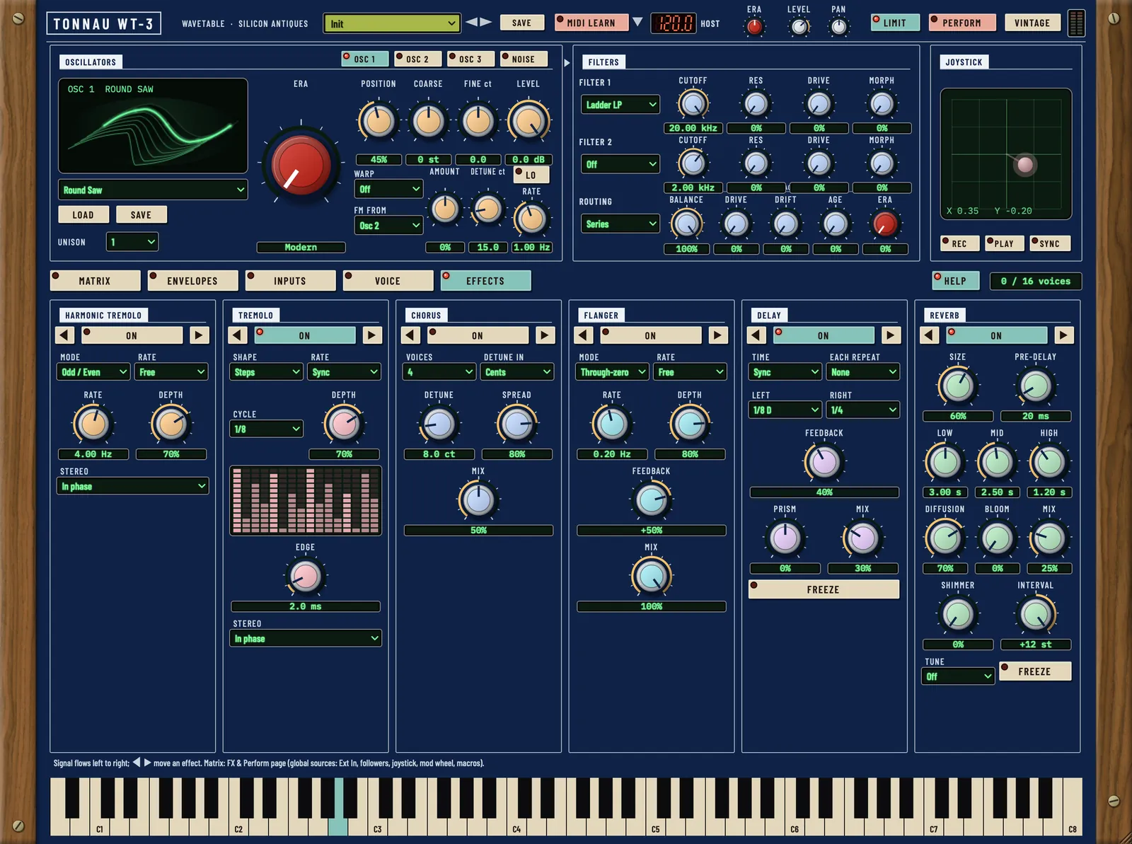Screen dimensions: 1132x844
Task: Open the Init preset dropdown
Action: (392, 23)
